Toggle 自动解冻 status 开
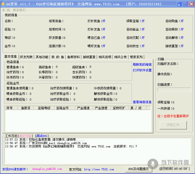This screenshot has height=174, width=195. click(x=182, y=38)
